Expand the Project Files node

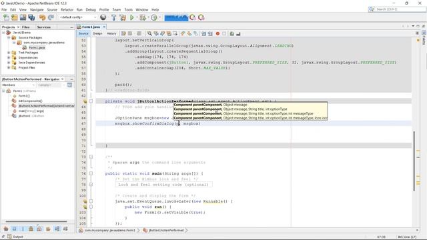coord(9,67)
